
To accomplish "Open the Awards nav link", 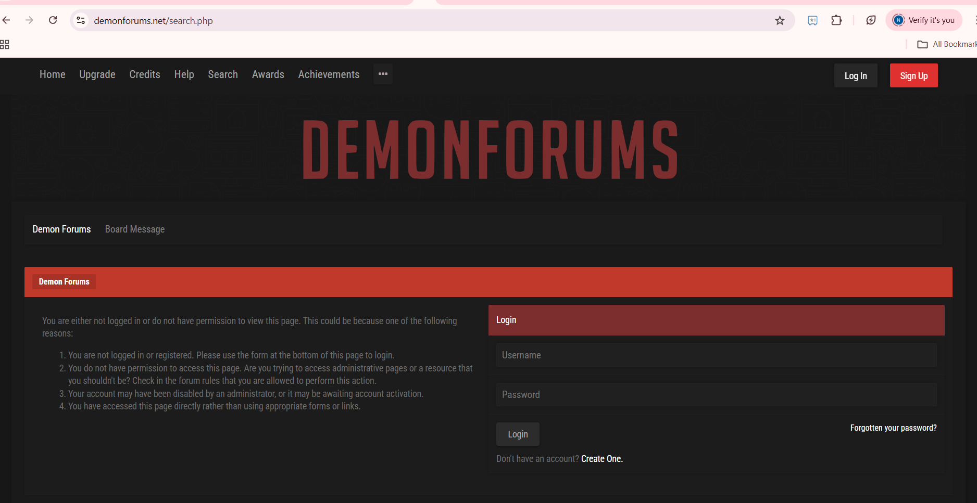I will click(x=268, y=74).
